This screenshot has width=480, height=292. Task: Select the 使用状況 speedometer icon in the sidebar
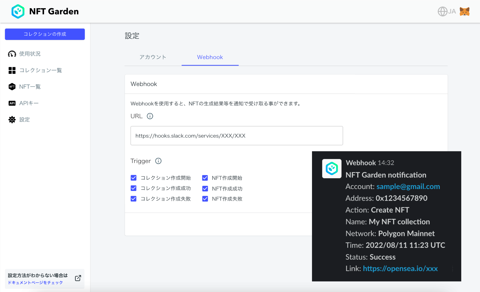click(x=12, y=54)
